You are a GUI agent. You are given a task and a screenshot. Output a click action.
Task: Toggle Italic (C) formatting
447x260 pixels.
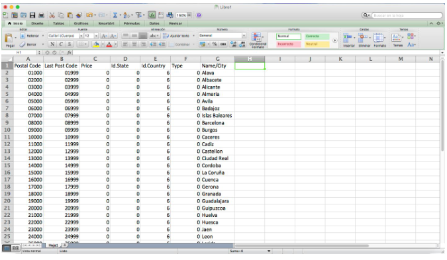61,44
